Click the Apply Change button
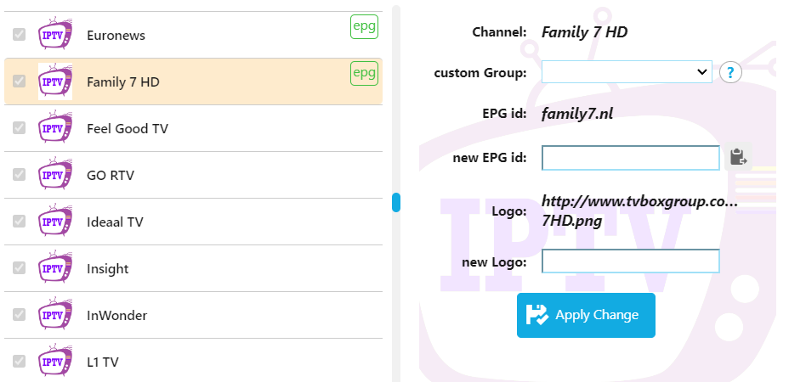Screen dimensions: 789x382 (x=586, y=315)
